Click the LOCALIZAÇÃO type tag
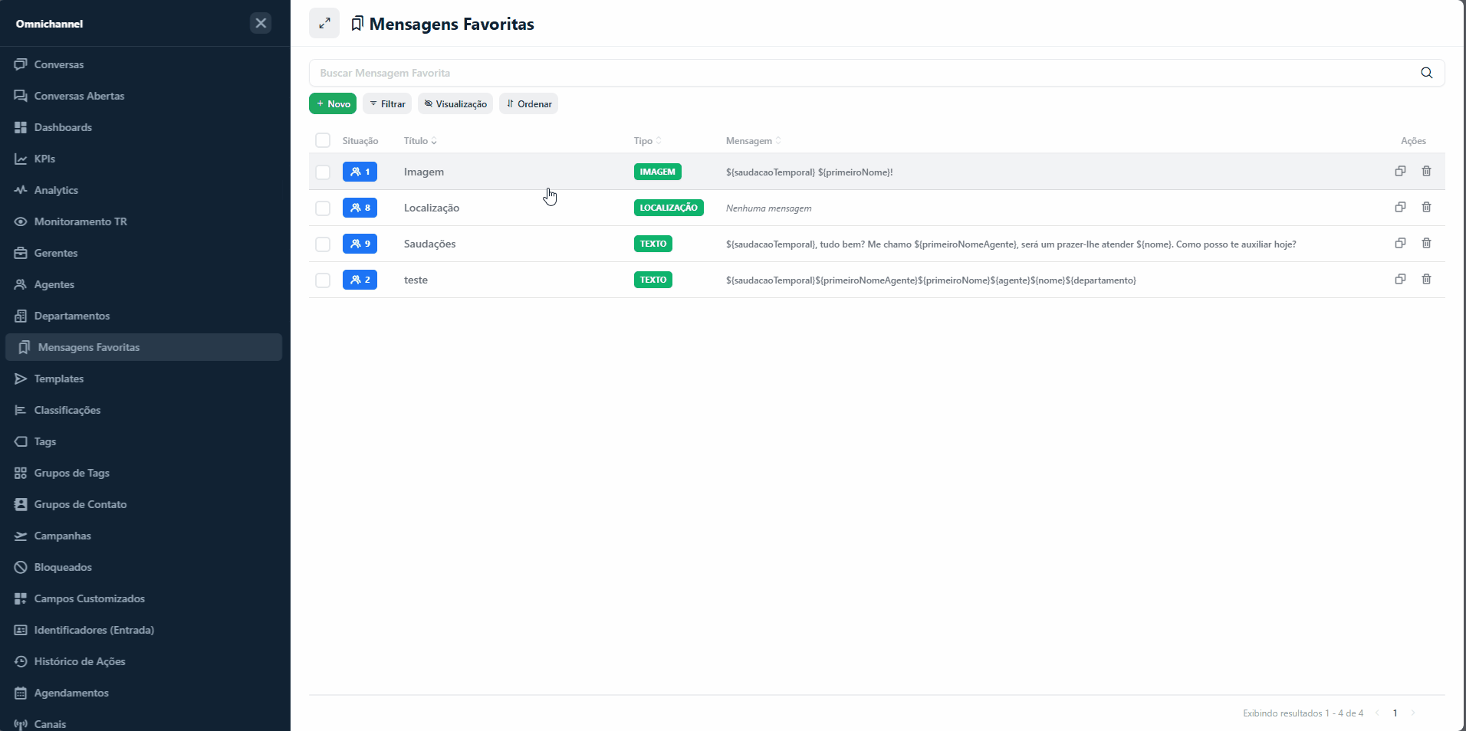 click(669, 208)
